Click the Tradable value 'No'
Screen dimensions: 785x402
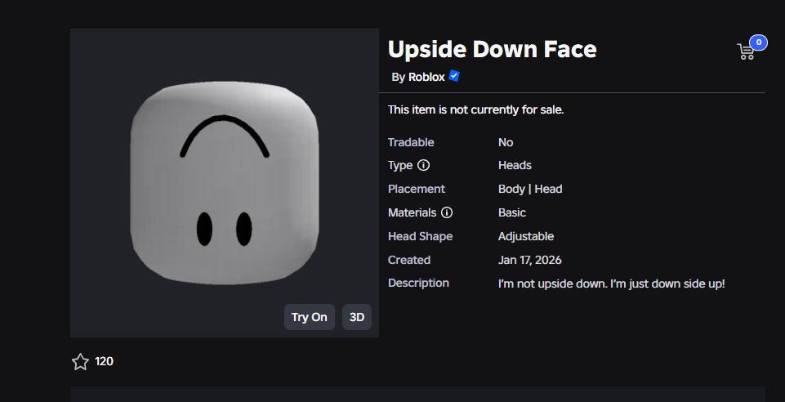(506, 142)
